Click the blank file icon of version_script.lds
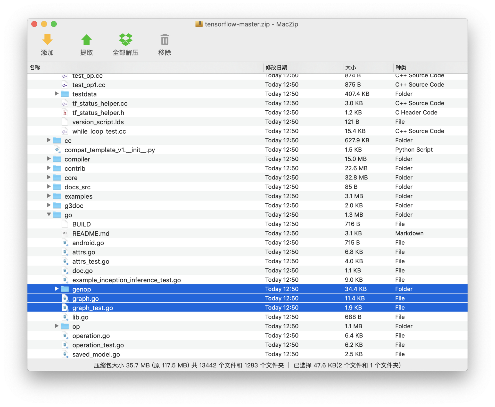The height and width of the screenshot is (407, 495). 65,122
